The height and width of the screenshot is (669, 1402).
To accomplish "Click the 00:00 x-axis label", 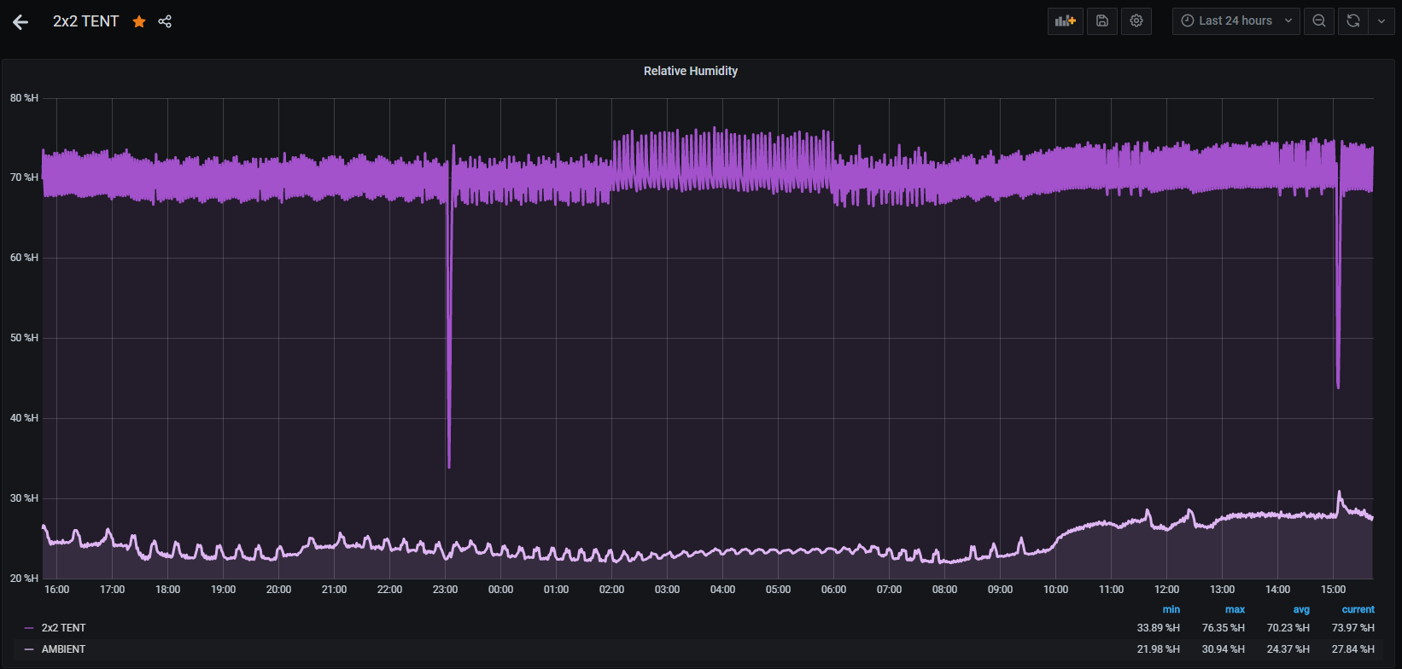I will click(x=500, y=590).
